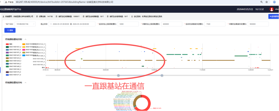The image size is (279, 111).
Task: Click the 12:24:21 axis end label
Action: (x=270, y=70)
